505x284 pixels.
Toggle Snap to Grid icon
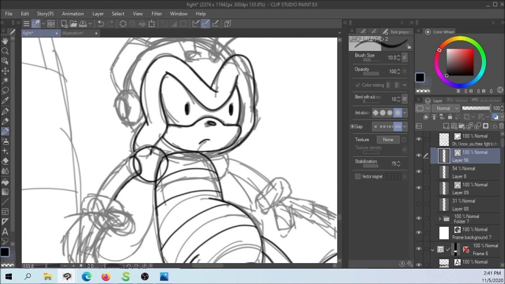click(215, 24)
